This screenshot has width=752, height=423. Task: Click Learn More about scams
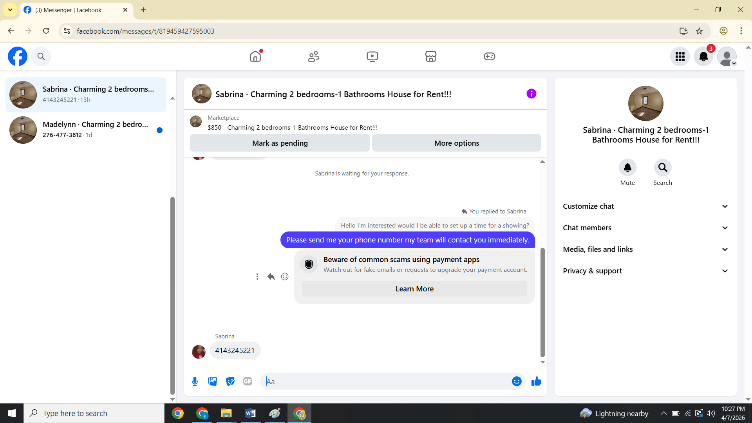tap(414, 289)
